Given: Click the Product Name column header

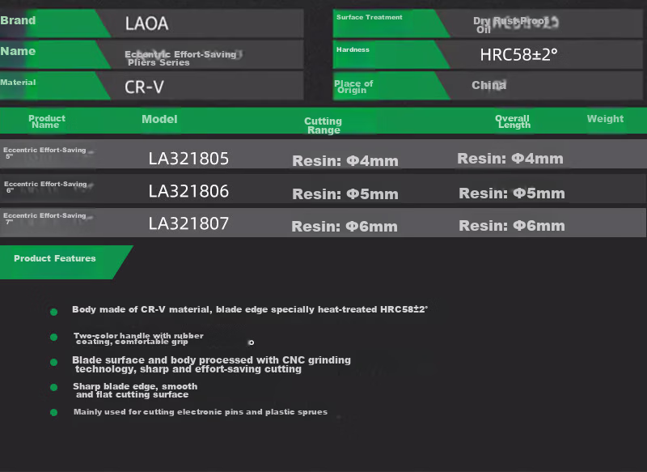Looking at the screenshot, I should [47, 121].
